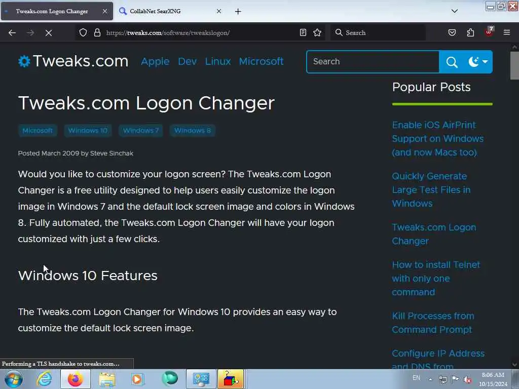
Task: Open the green round taskbar app icon
Action: [169, 378]
